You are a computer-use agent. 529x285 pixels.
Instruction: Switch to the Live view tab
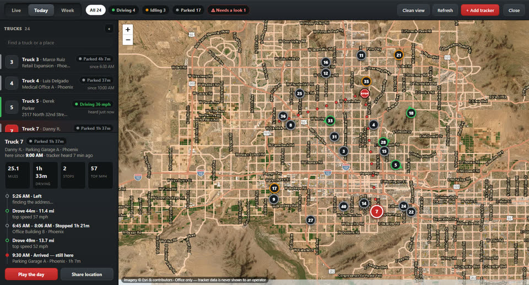click(x=16, y=10)
